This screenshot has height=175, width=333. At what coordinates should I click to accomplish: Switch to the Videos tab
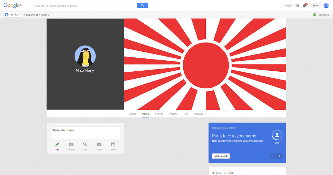tap(173, 114)
